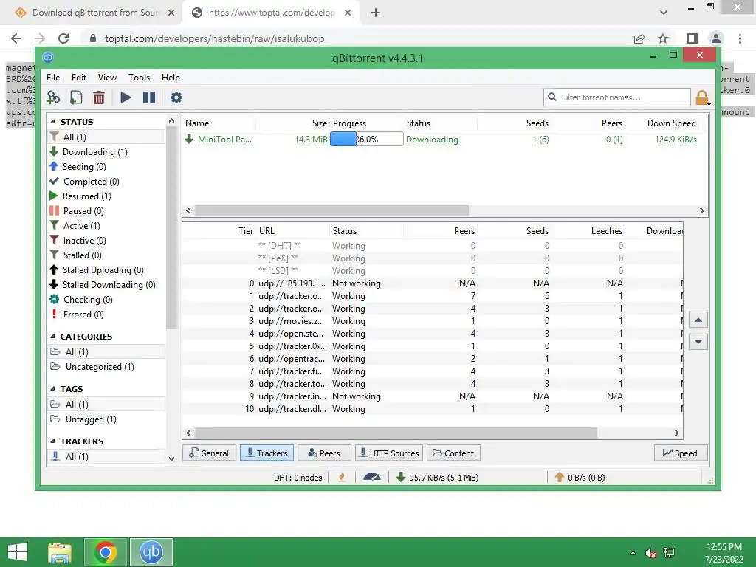Switch to the HTTP Sources tab
The height and width of the screenshot is (567, 756).
pos(389,453)
